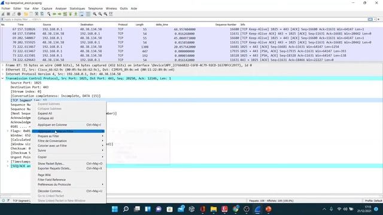Expand the [SEQ/ACK analysis] subtree

[x=8, y=166]
